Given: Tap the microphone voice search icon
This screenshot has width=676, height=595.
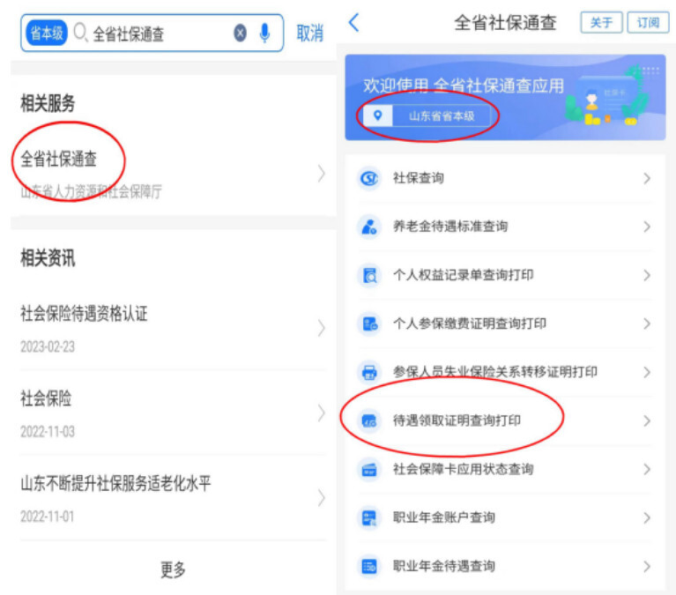Looking at the screenshot, I should point(264,33).
